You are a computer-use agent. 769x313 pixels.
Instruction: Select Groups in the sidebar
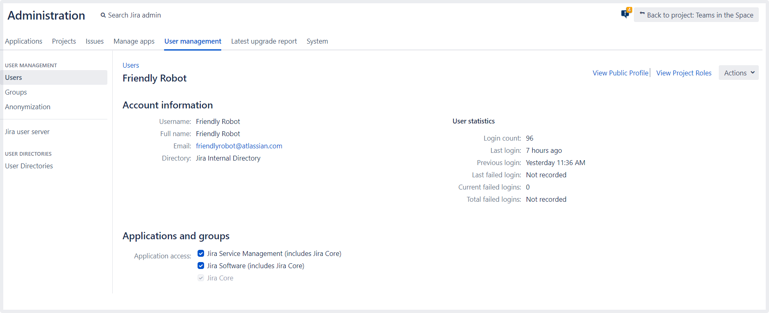(16, 92)
